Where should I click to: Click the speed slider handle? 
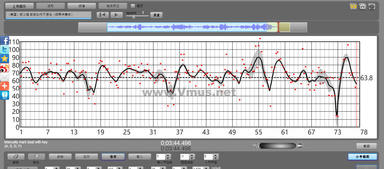[x=133, y=17]
